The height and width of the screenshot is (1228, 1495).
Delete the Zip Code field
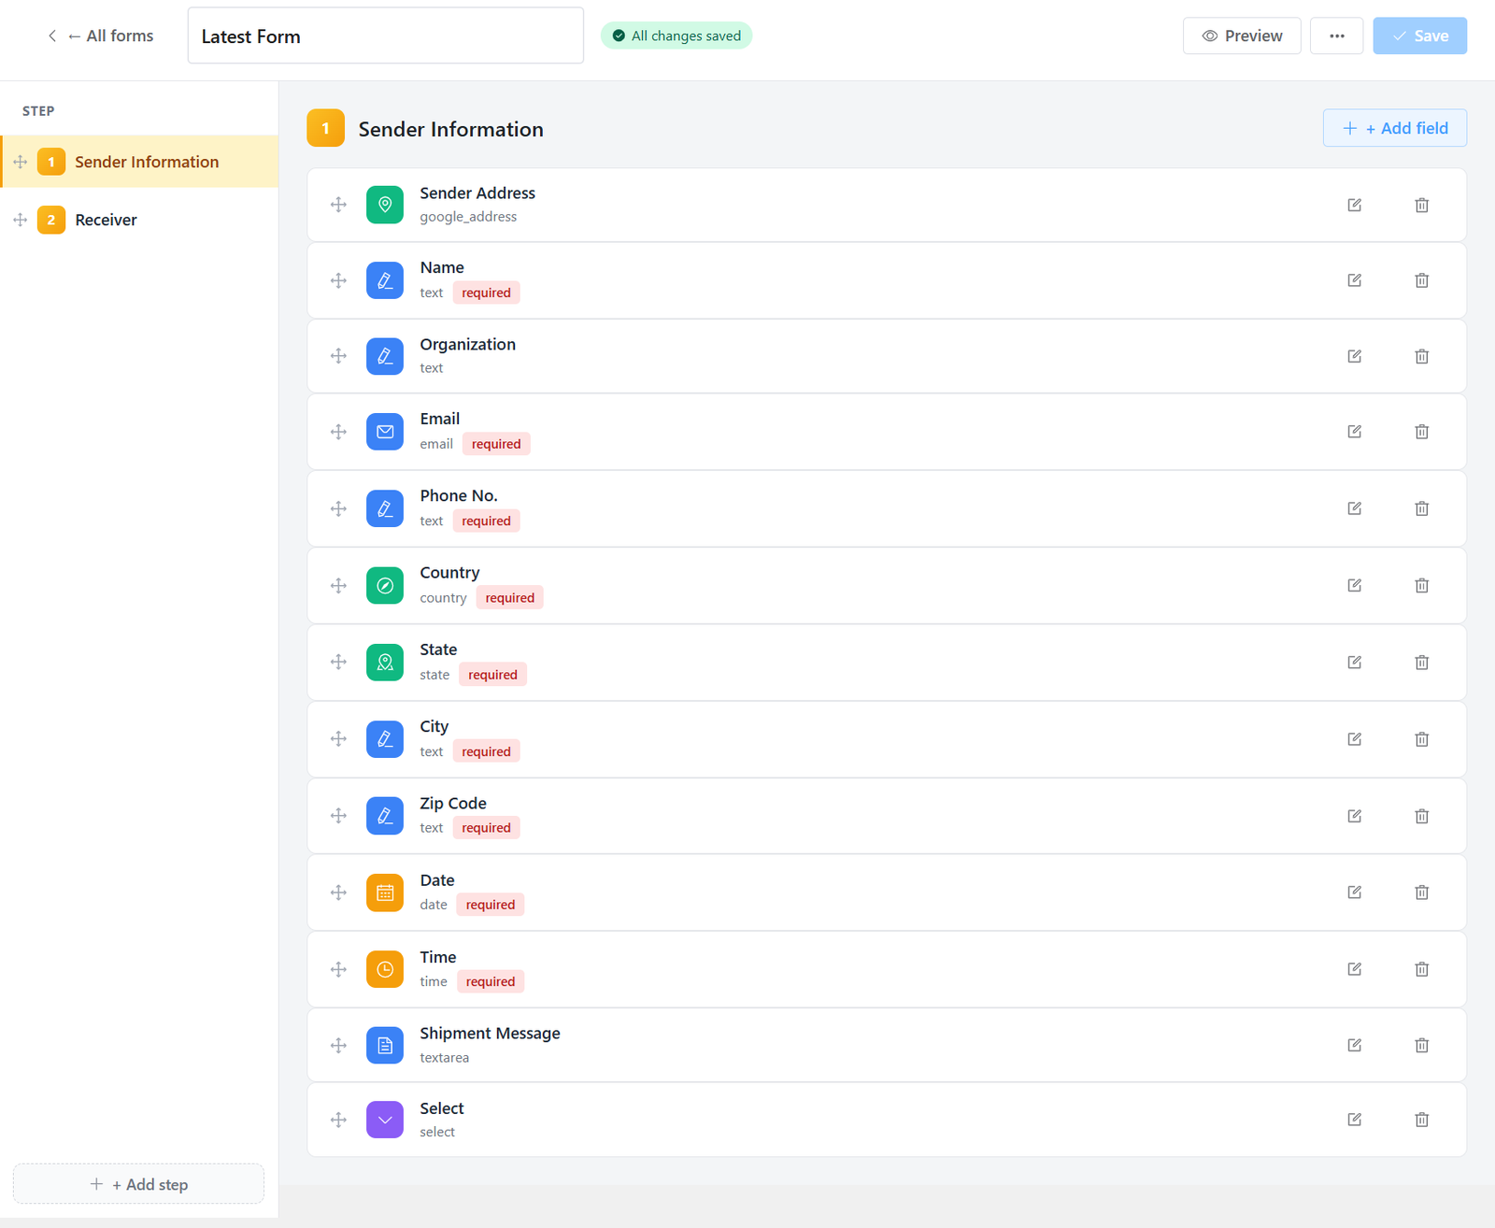pos(1421,816)
